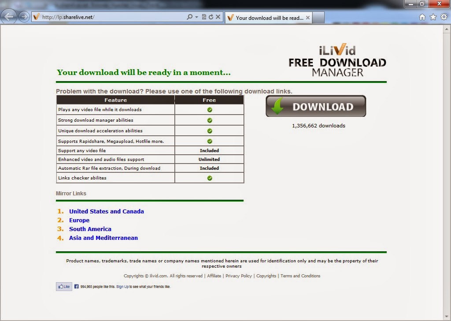Open the Tools gear menu

click(444, 16)
